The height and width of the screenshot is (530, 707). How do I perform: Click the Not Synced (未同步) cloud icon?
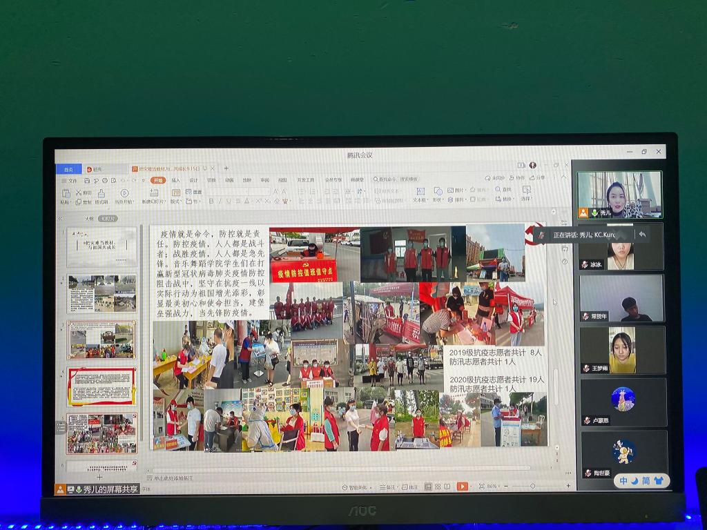coord(487,178)
